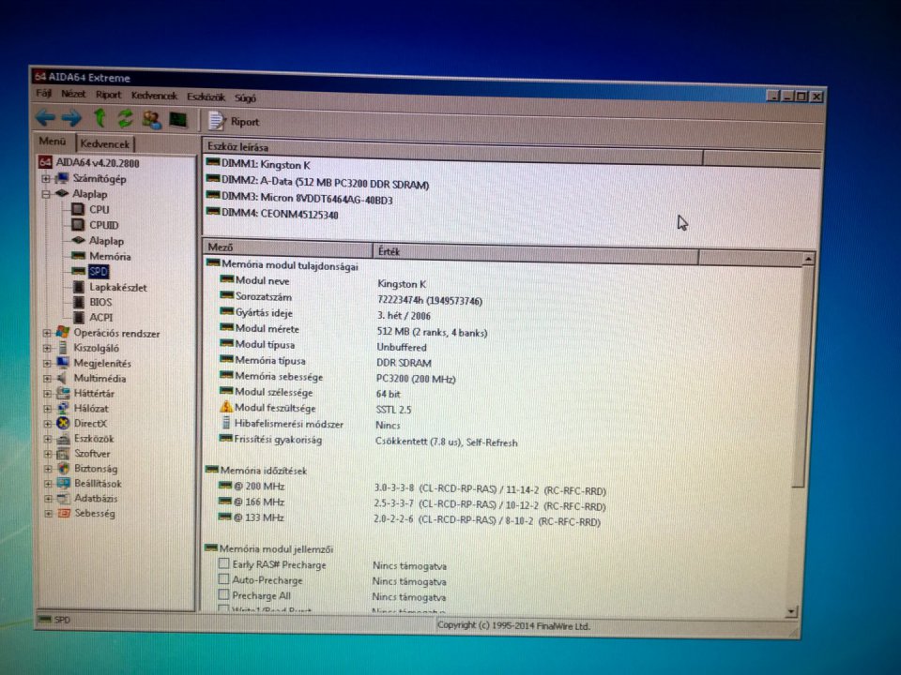This screenshot has width=901, height=675.
Task: Open the BIOS tree entry
Action: tap(100, 302)
